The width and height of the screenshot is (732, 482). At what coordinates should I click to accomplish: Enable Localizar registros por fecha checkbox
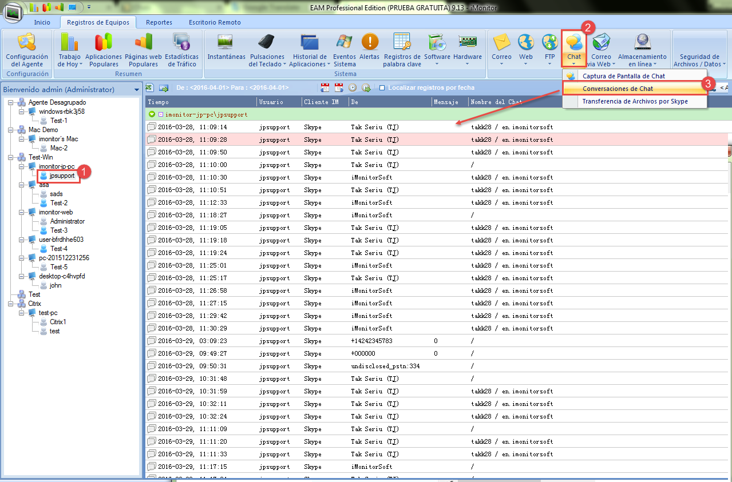382,88
